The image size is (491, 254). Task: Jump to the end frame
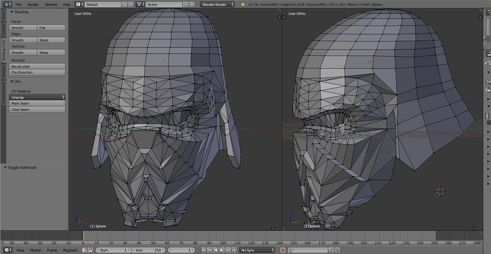pos(234,250)
